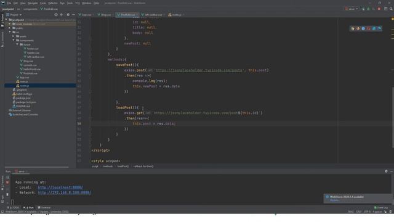Click the editor vertical scrollbar
The image size is (394, 222).
pyautogui.click(x=393, y=118)
